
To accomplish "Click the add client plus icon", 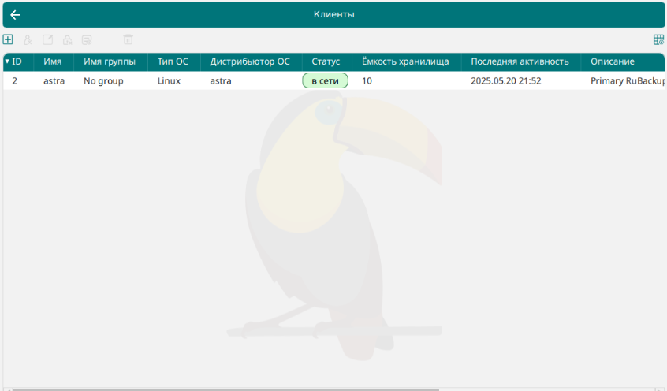I will click(x=8, y=39).
